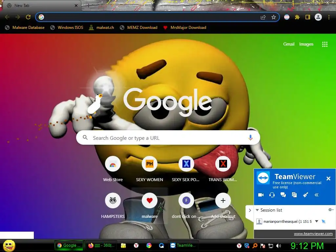The height and width of the screenshot is (252, 336).
Task: Close the New Tab tab
Action: 76,6
